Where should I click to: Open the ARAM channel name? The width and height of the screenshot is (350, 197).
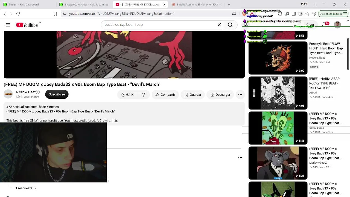coord(313,93)
